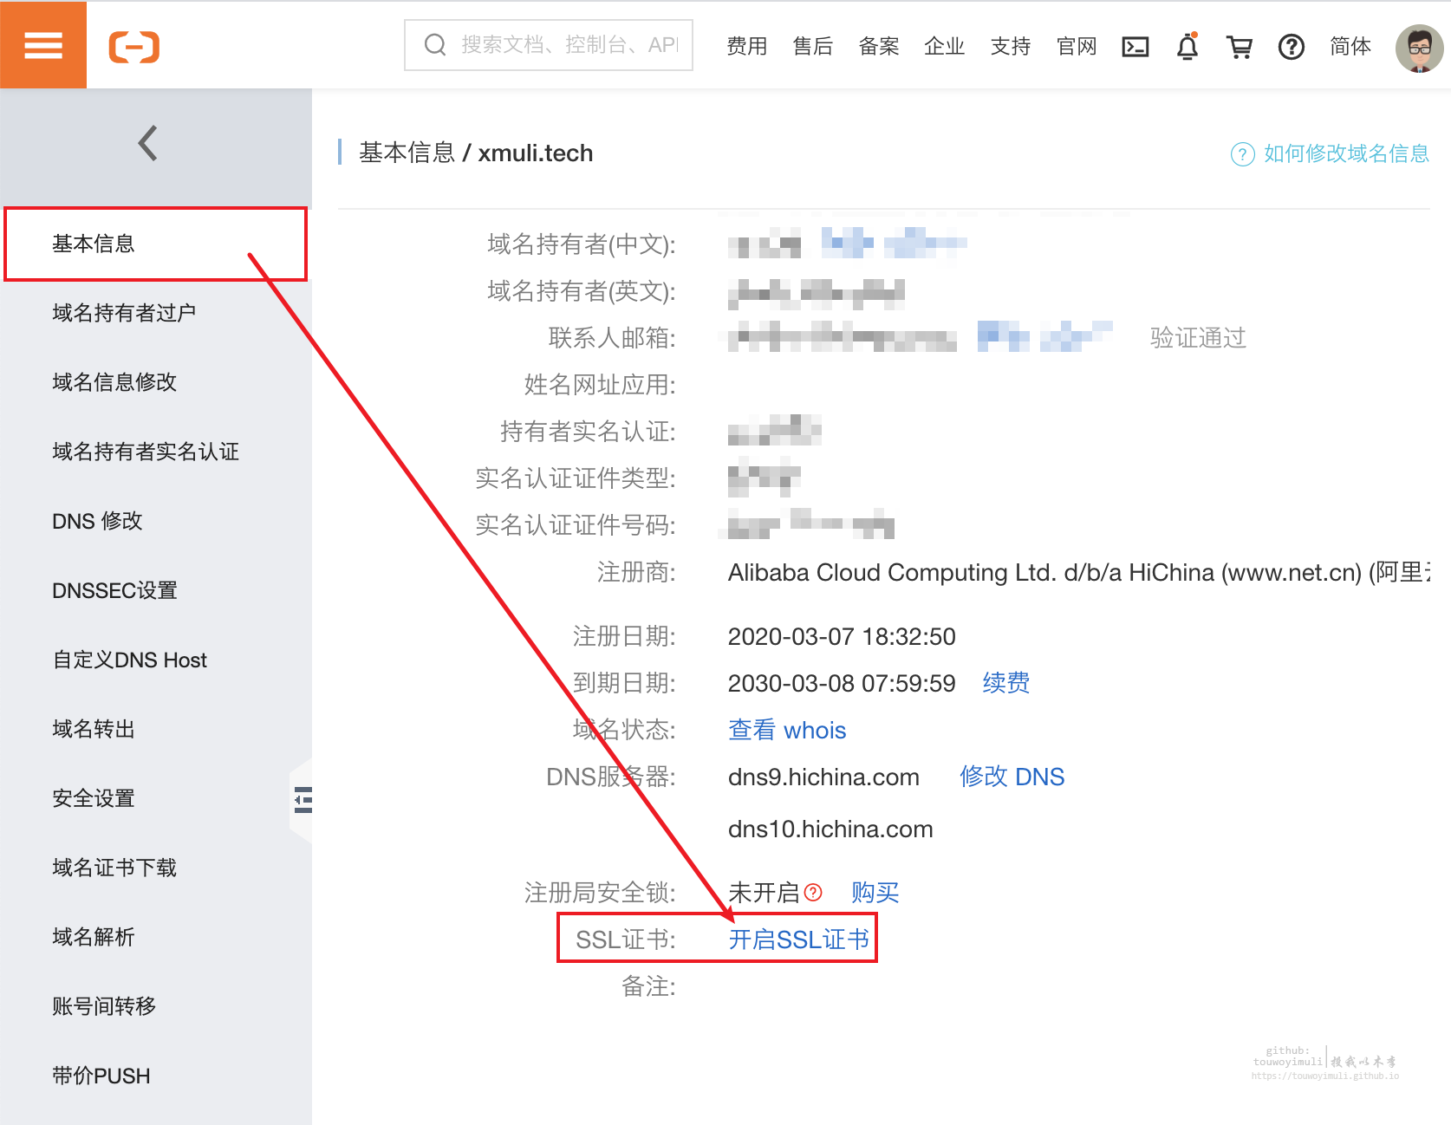Open the notification bell
Image resolution: width=1451 pixels, height=1125 pixels.
click(x=1187, y=46)
